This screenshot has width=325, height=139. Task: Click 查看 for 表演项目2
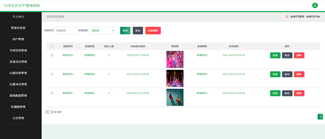pyautogui.click(x=275, y=74)
